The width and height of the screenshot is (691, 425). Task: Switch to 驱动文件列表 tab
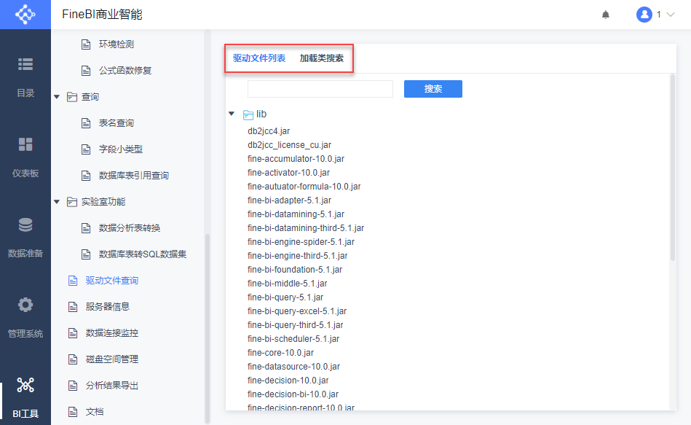[x=259, y=58]
